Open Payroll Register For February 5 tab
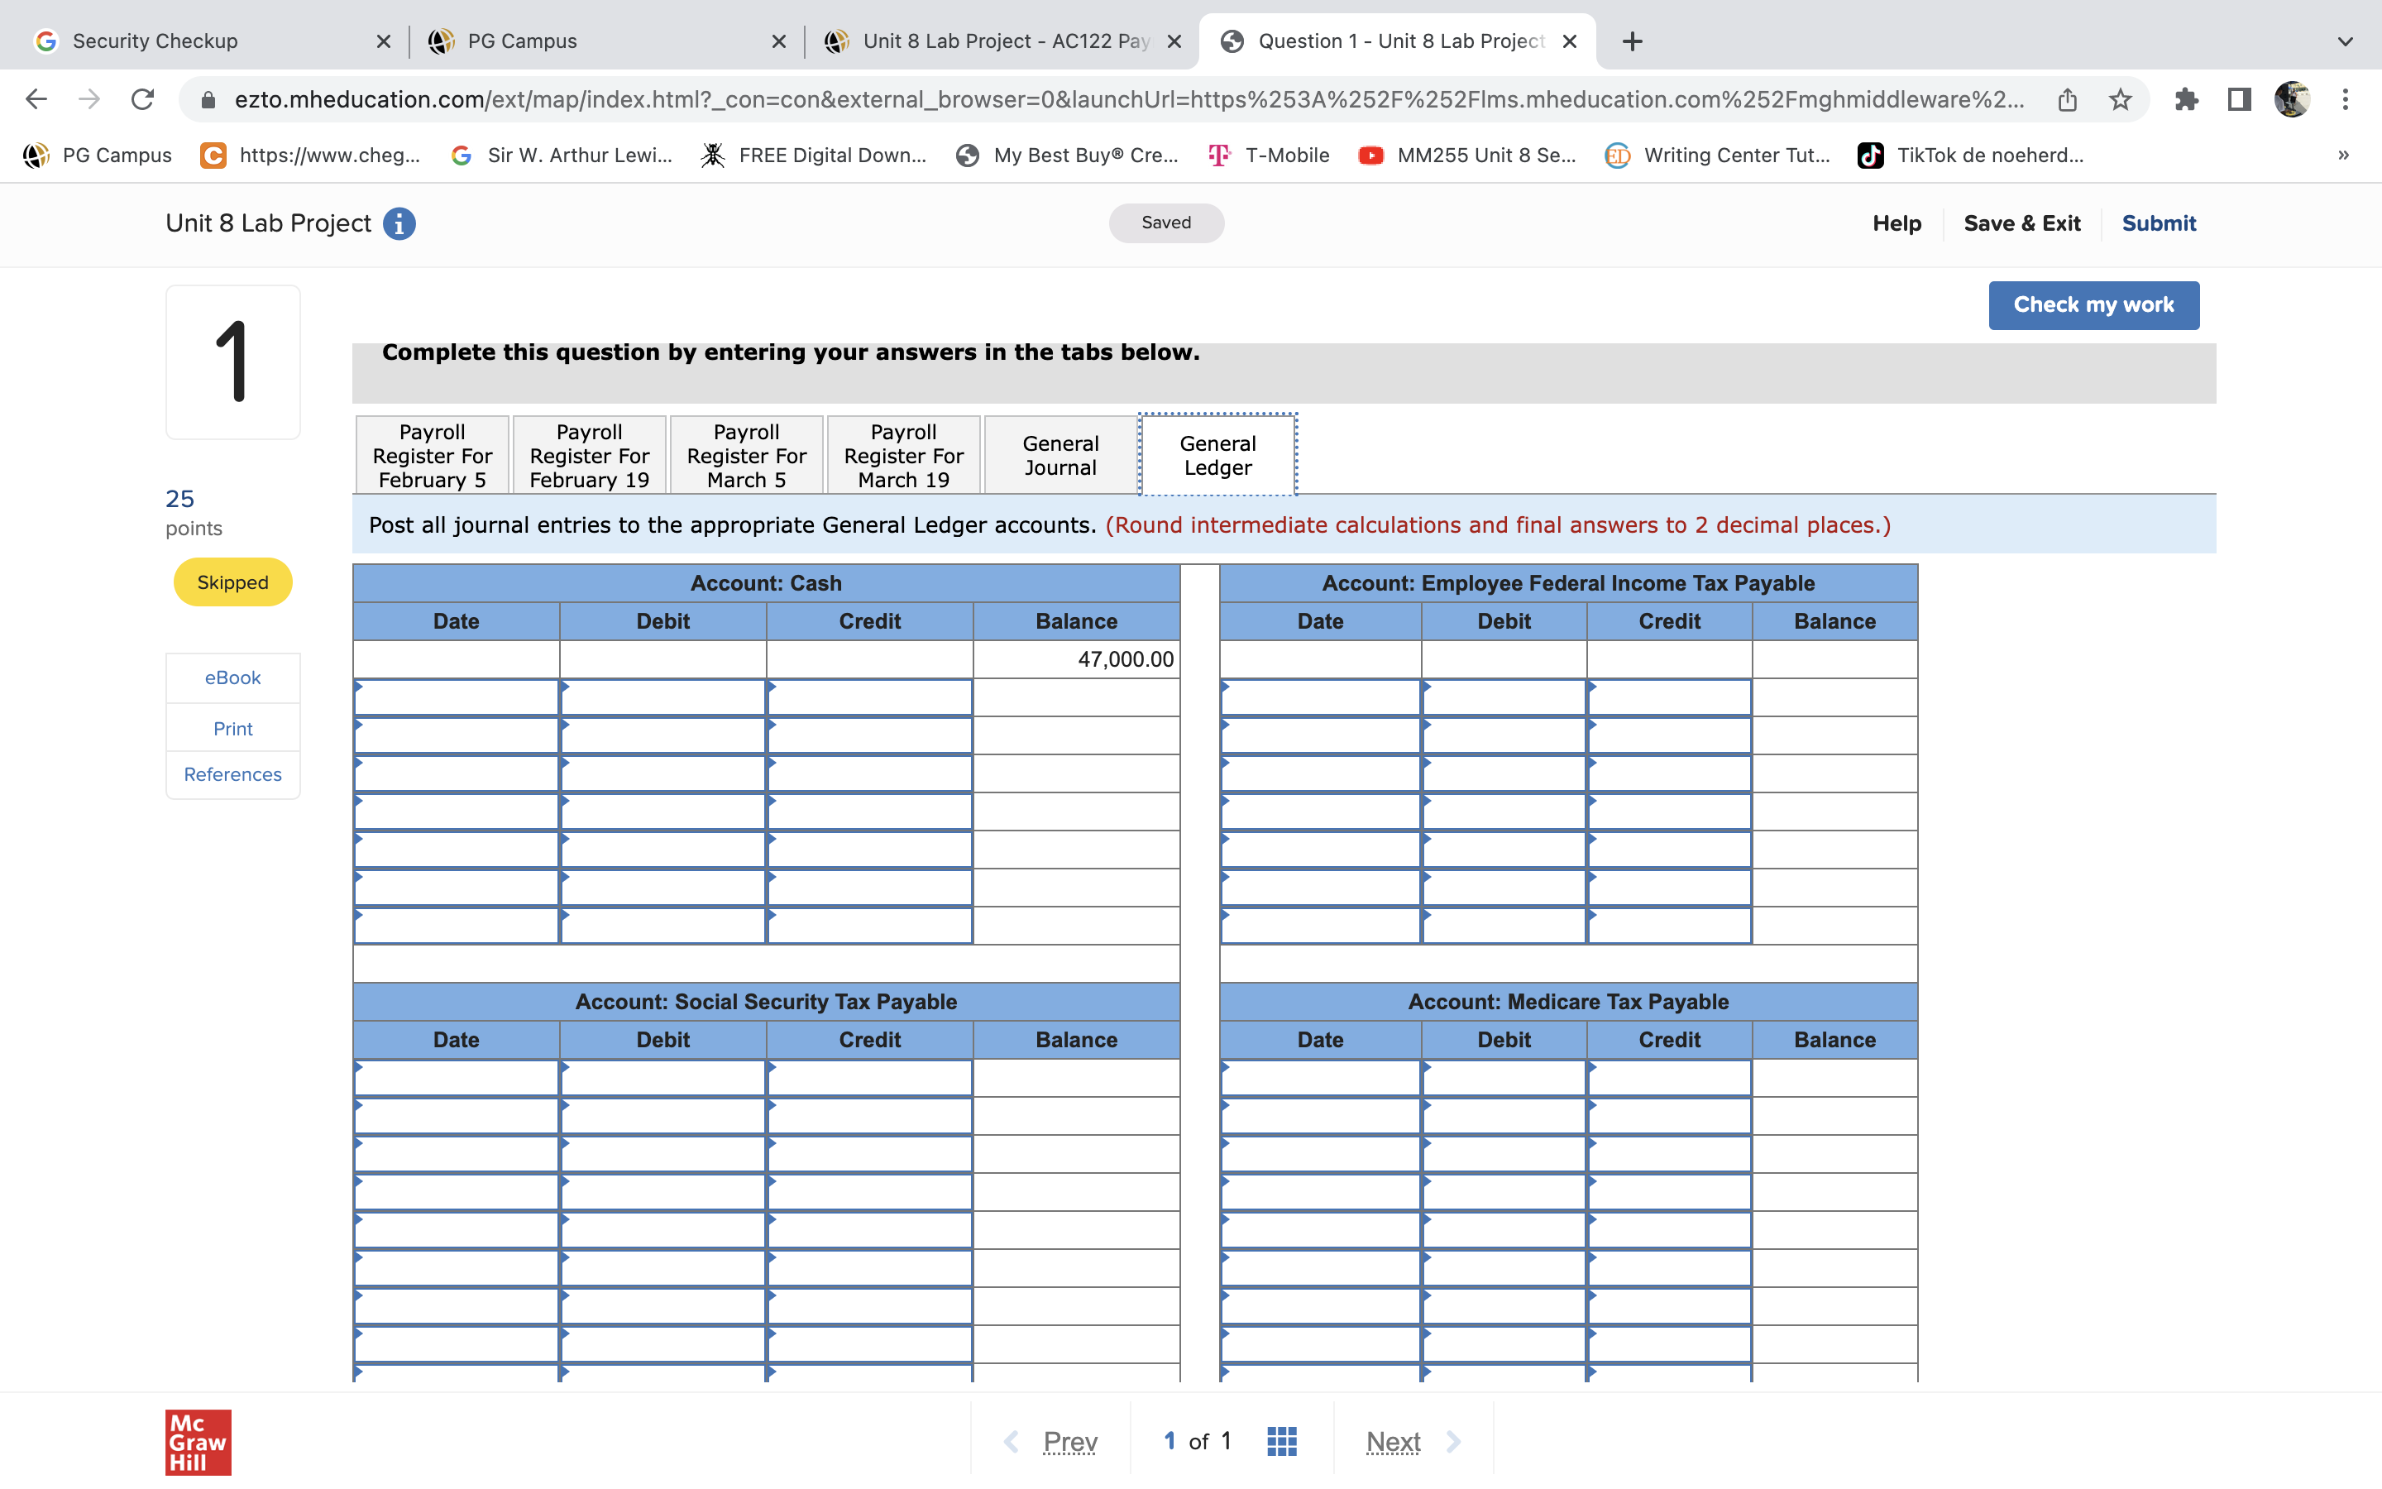 [x=432, y=455]
